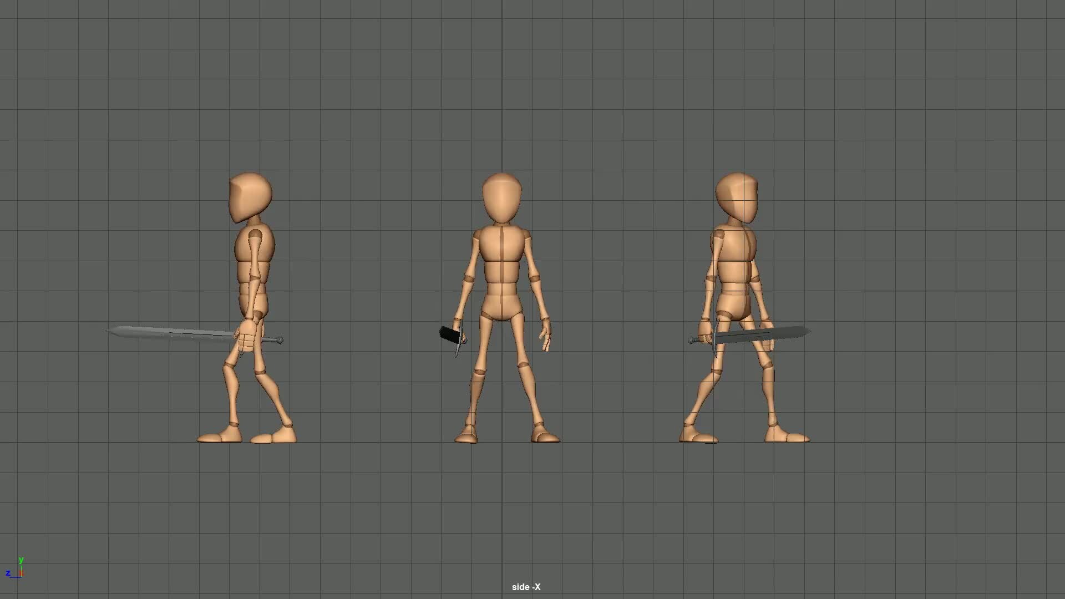The width and height of the screenshot is (1065, 599).
Task: Select the middle character's left-side knee joint
Action: coord(479,372)
